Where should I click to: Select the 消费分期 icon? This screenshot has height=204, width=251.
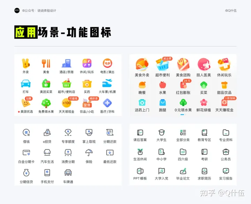tap(68, 153)
